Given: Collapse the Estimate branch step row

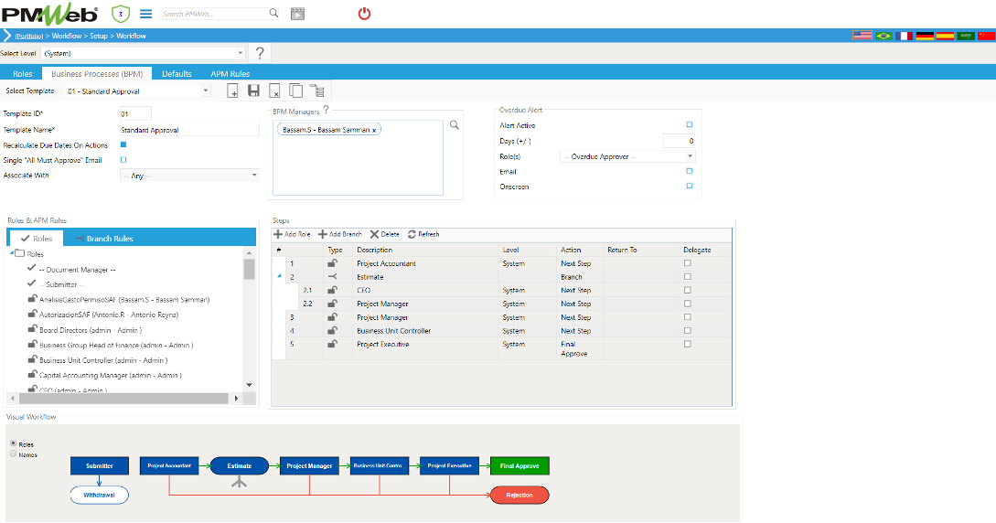Looking at the screenshot, I should (x=279, y=277).
